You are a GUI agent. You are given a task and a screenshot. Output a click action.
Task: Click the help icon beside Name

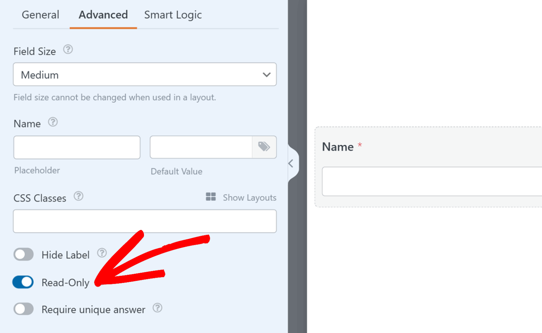click(53, 122)
